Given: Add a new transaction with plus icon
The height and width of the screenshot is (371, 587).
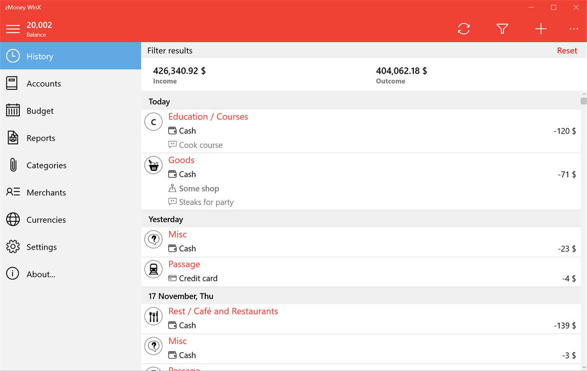Looking at the screenshot, I should tap(541, 29).
